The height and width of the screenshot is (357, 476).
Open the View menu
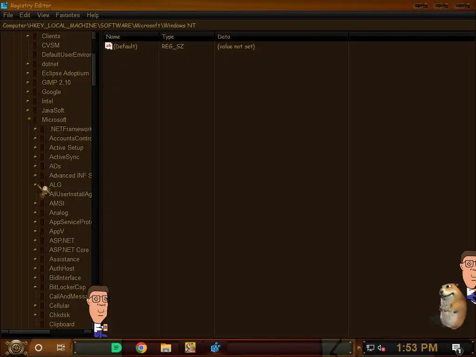click(43, 15)
